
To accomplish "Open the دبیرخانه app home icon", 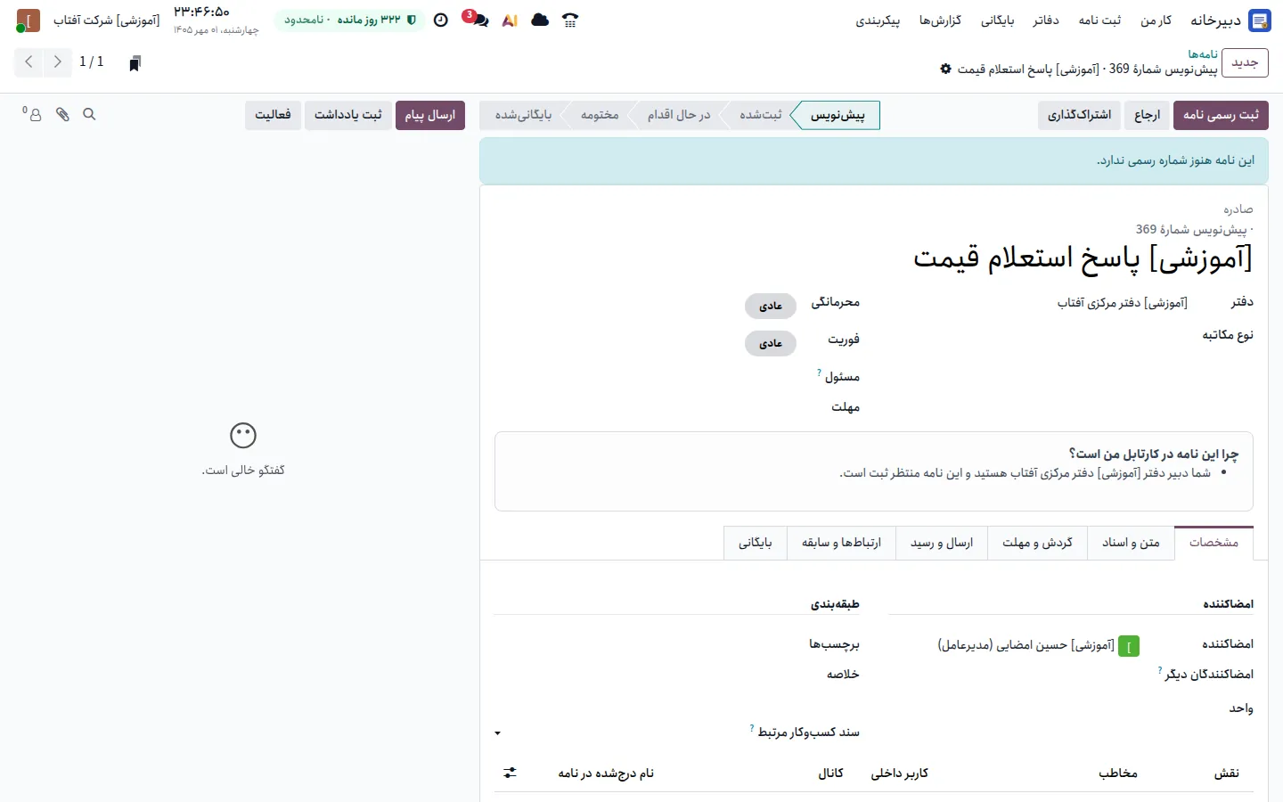I will coord(1259,20).
